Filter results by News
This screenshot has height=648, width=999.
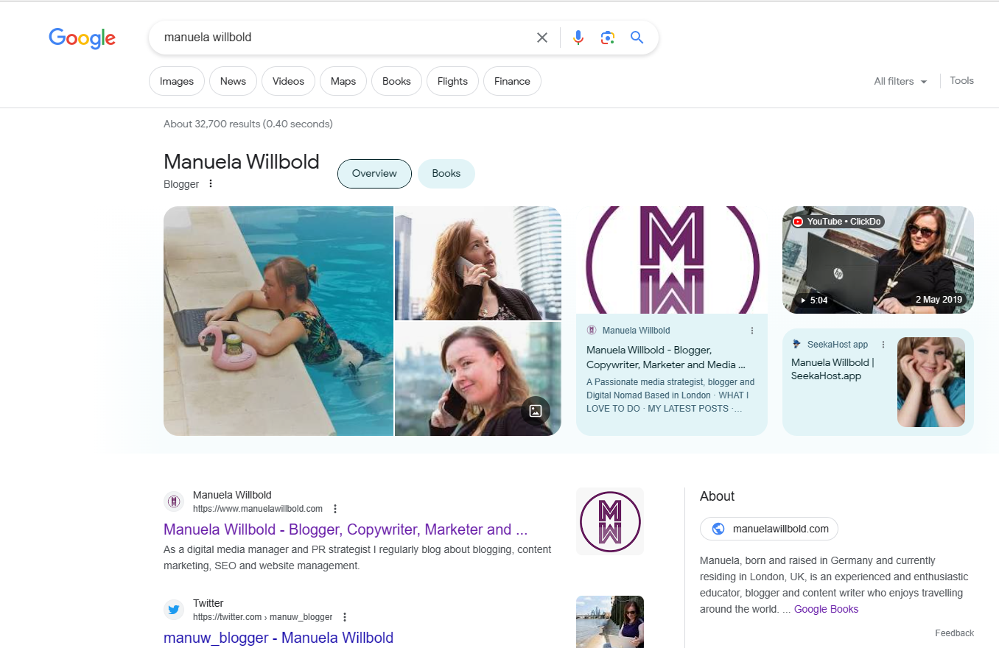click(x=233, y=81)
